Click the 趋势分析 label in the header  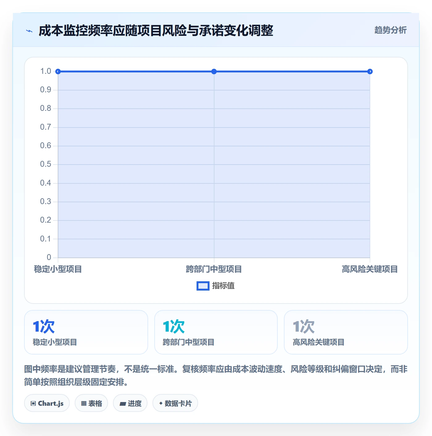coord(390,30)
